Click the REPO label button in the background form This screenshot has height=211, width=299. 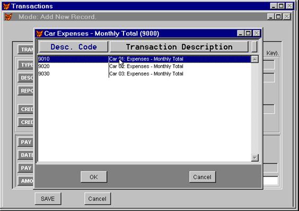(25, 91)
